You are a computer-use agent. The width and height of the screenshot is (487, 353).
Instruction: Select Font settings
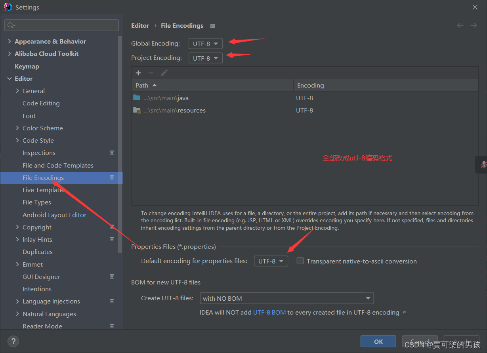click(29, 116)
